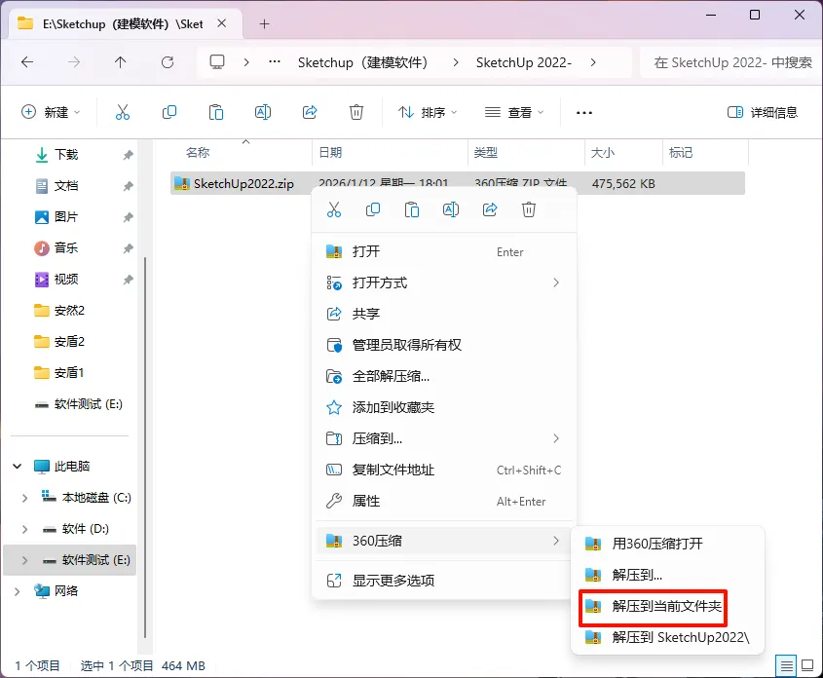Select 管理员取得所有权
The width and height of the screenshot is (823, 678).
click(444, 345)
